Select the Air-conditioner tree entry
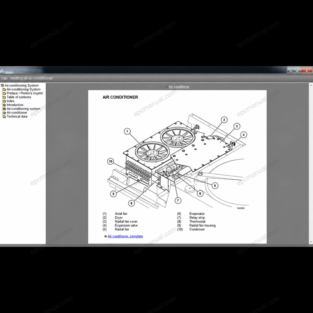Screen dimensions: 313x313 17,113
